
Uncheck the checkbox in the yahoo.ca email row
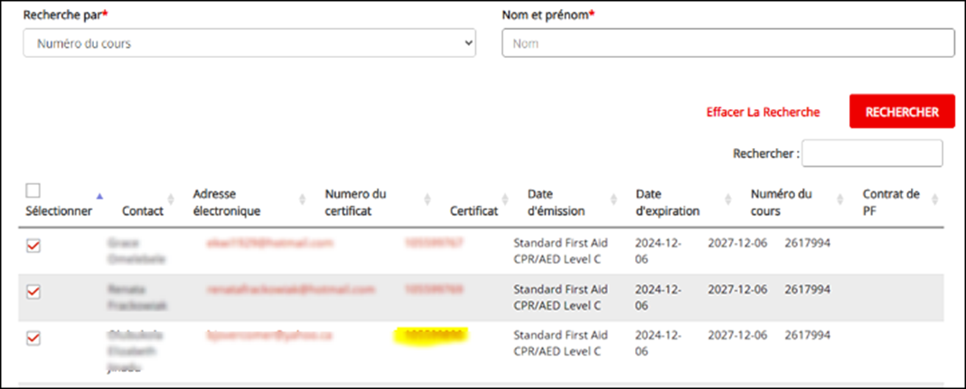33,338
